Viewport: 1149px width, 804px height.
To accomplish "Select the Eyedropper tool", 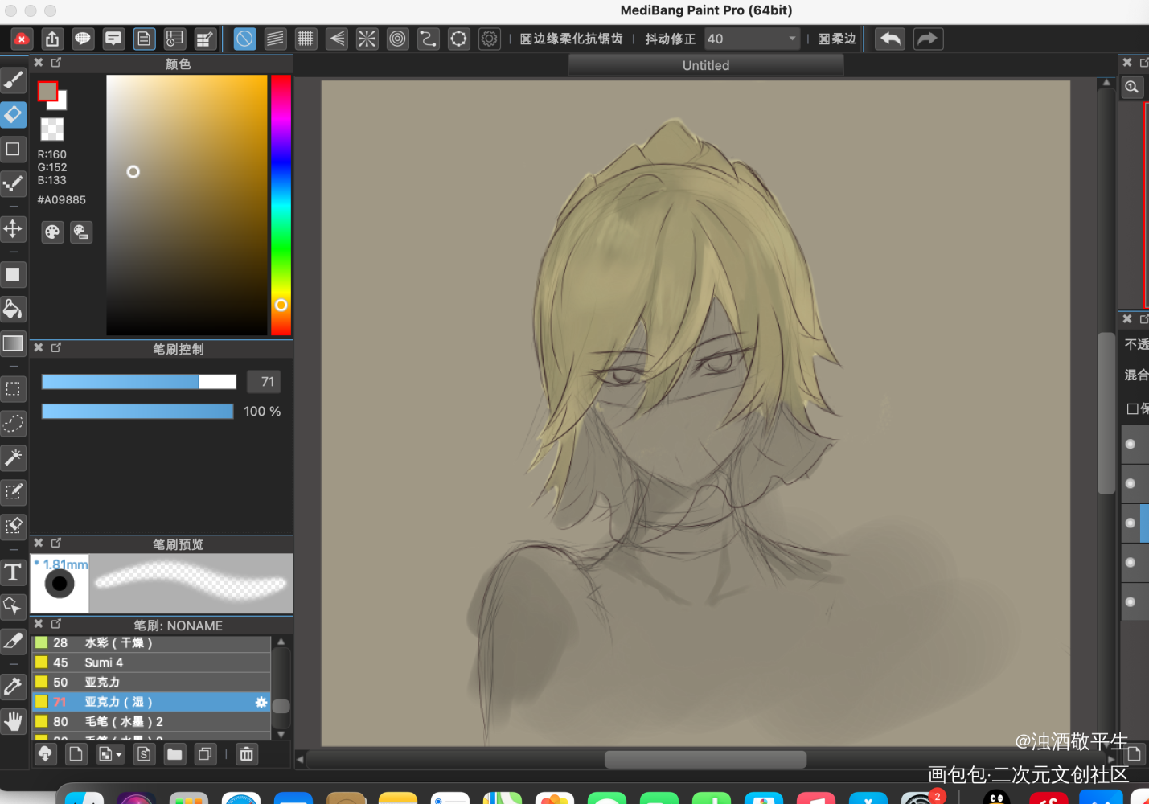I will click(13, 687).
